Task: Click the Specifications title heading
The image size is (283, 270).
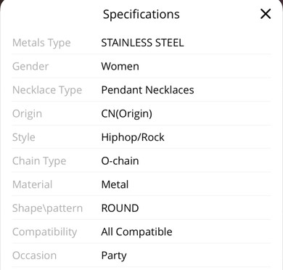Action: [141, 15]
